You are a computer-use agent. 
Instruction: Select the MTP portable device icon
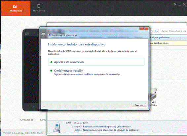tap(57, 127)
